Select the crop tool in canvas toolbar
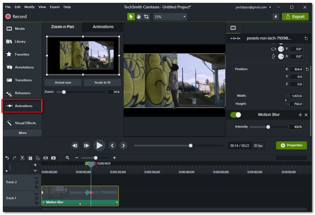The image size is (315, 215). point(146,17)
